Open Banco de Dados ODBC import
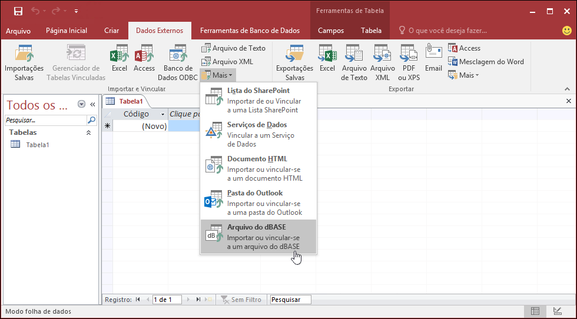577x319 pixels. pos(178,62)
